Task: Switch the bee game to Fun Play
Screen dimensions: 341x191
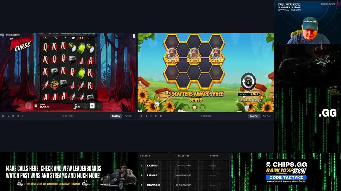Action: tap(267, 116)
